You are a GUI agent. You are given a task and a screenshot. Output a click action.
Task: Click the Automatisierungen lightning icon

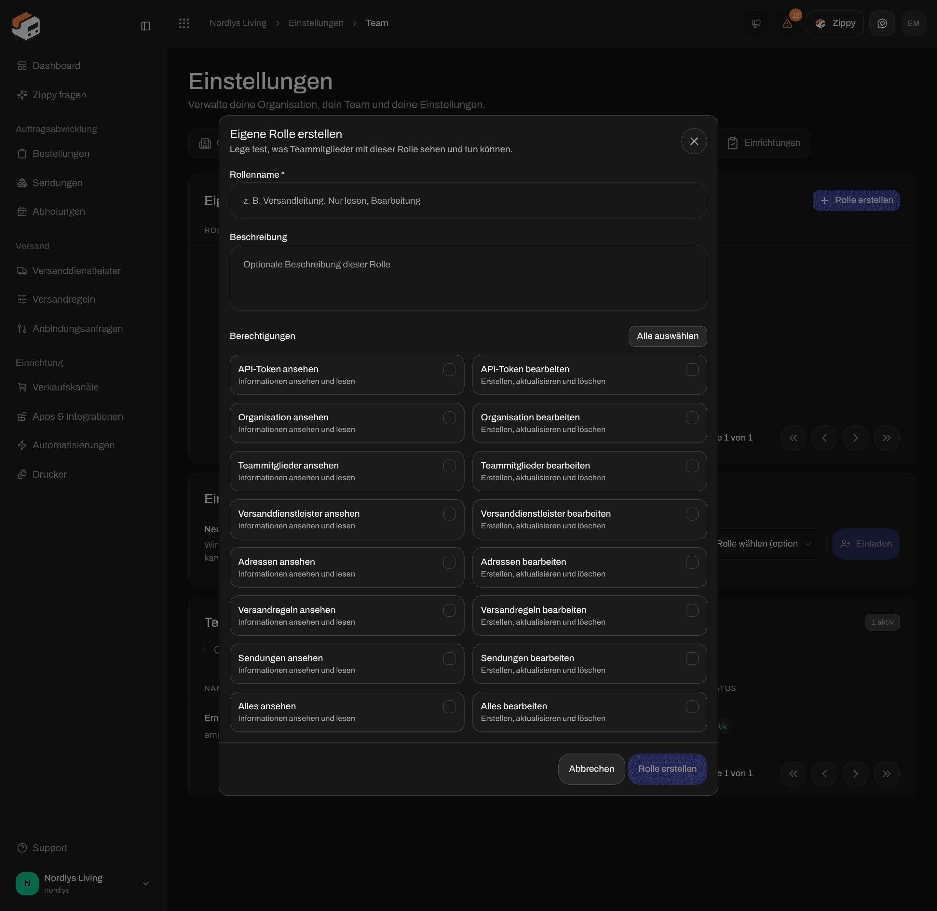[x=22, y=445]
